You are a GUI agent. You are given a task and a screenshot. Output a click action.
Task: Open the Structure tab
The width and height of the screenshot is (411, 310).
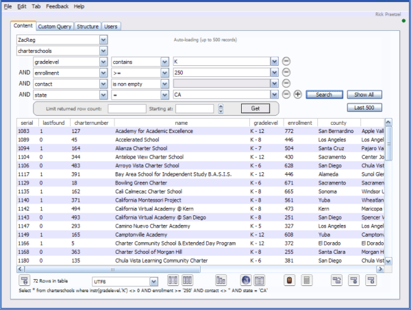click(88, 26)
